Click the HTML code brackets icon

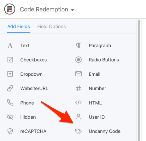[x=79, y=103]
